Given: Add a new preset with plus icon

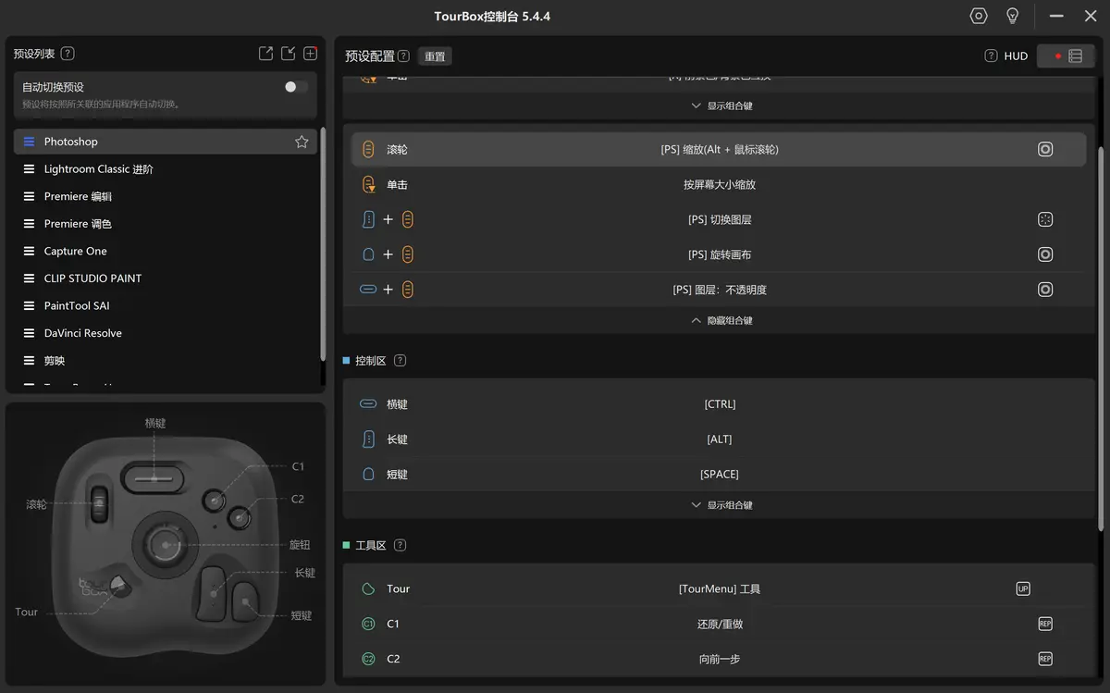Looking at the screenshot, I should click(x=311, y=54).
